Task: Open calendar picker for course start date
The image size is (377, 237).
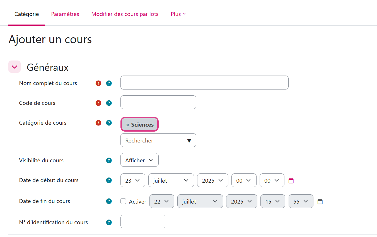Action: [x=291, y=180]
